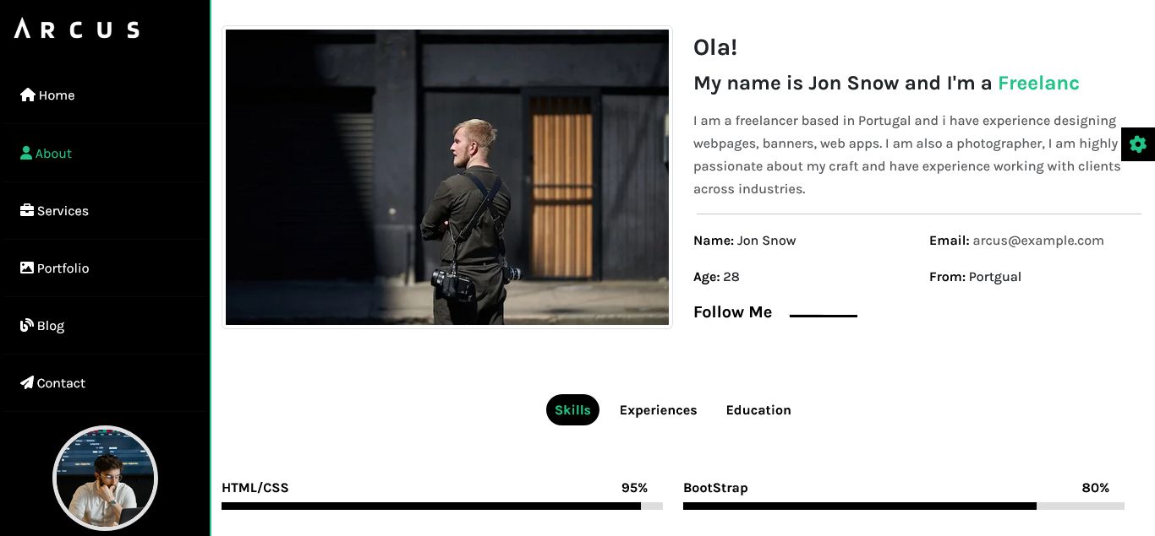1155x536 pixels.
Task: Click the About person icon
Action: (x=26, y=153)
